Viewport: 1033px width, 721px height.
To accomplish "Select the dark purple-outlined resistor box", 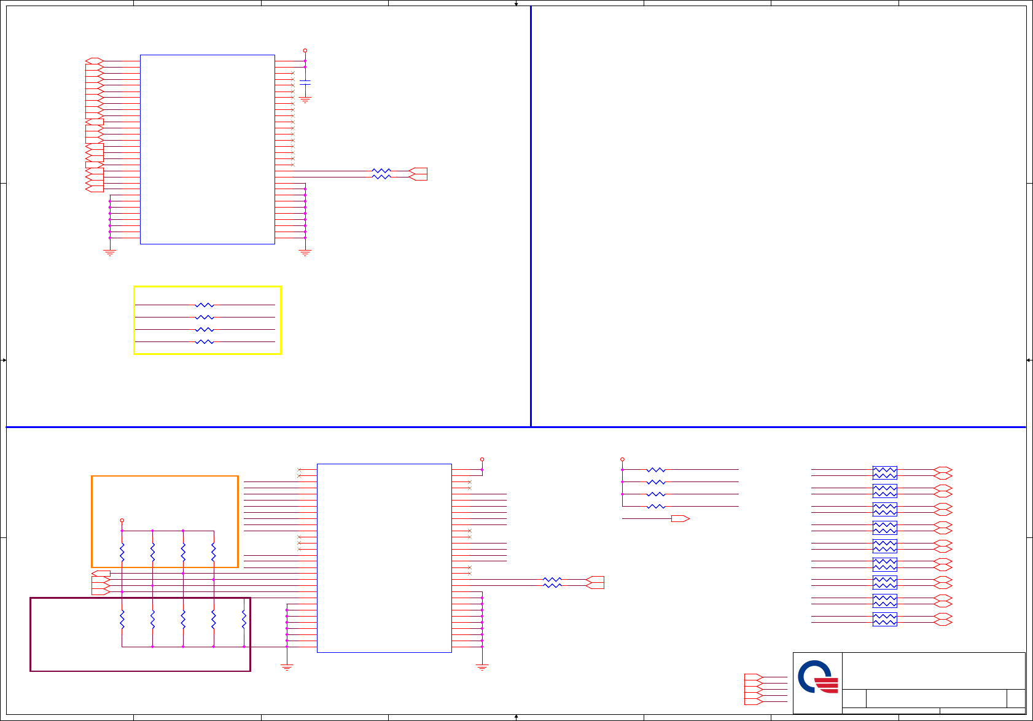I will tap(140, 634).
